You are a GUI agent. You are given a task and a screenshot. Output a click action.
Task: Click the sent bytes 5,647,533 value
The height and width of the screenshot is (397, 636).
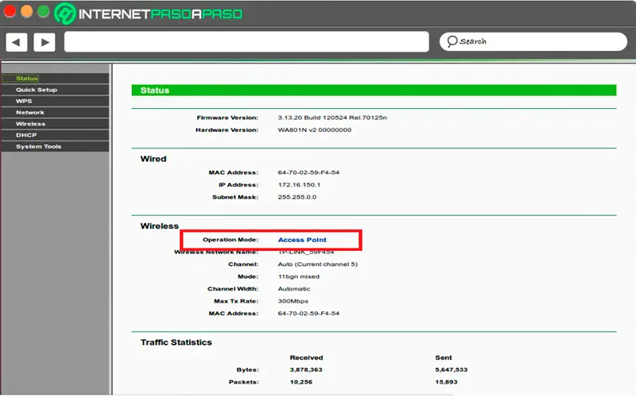point(451,370)
